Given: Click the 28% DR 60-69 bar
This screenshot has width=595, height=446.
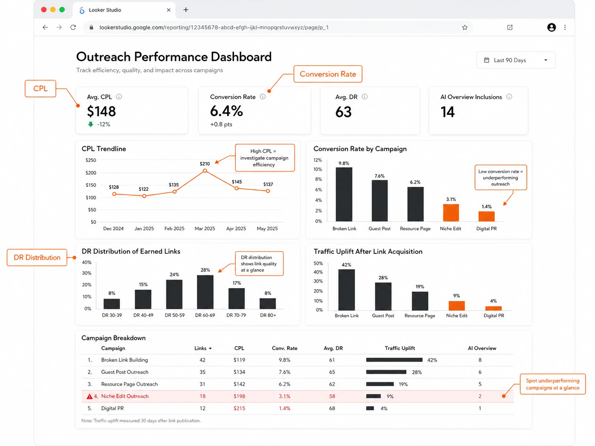Looking at the screenshot, I should (x=205, y=292).
